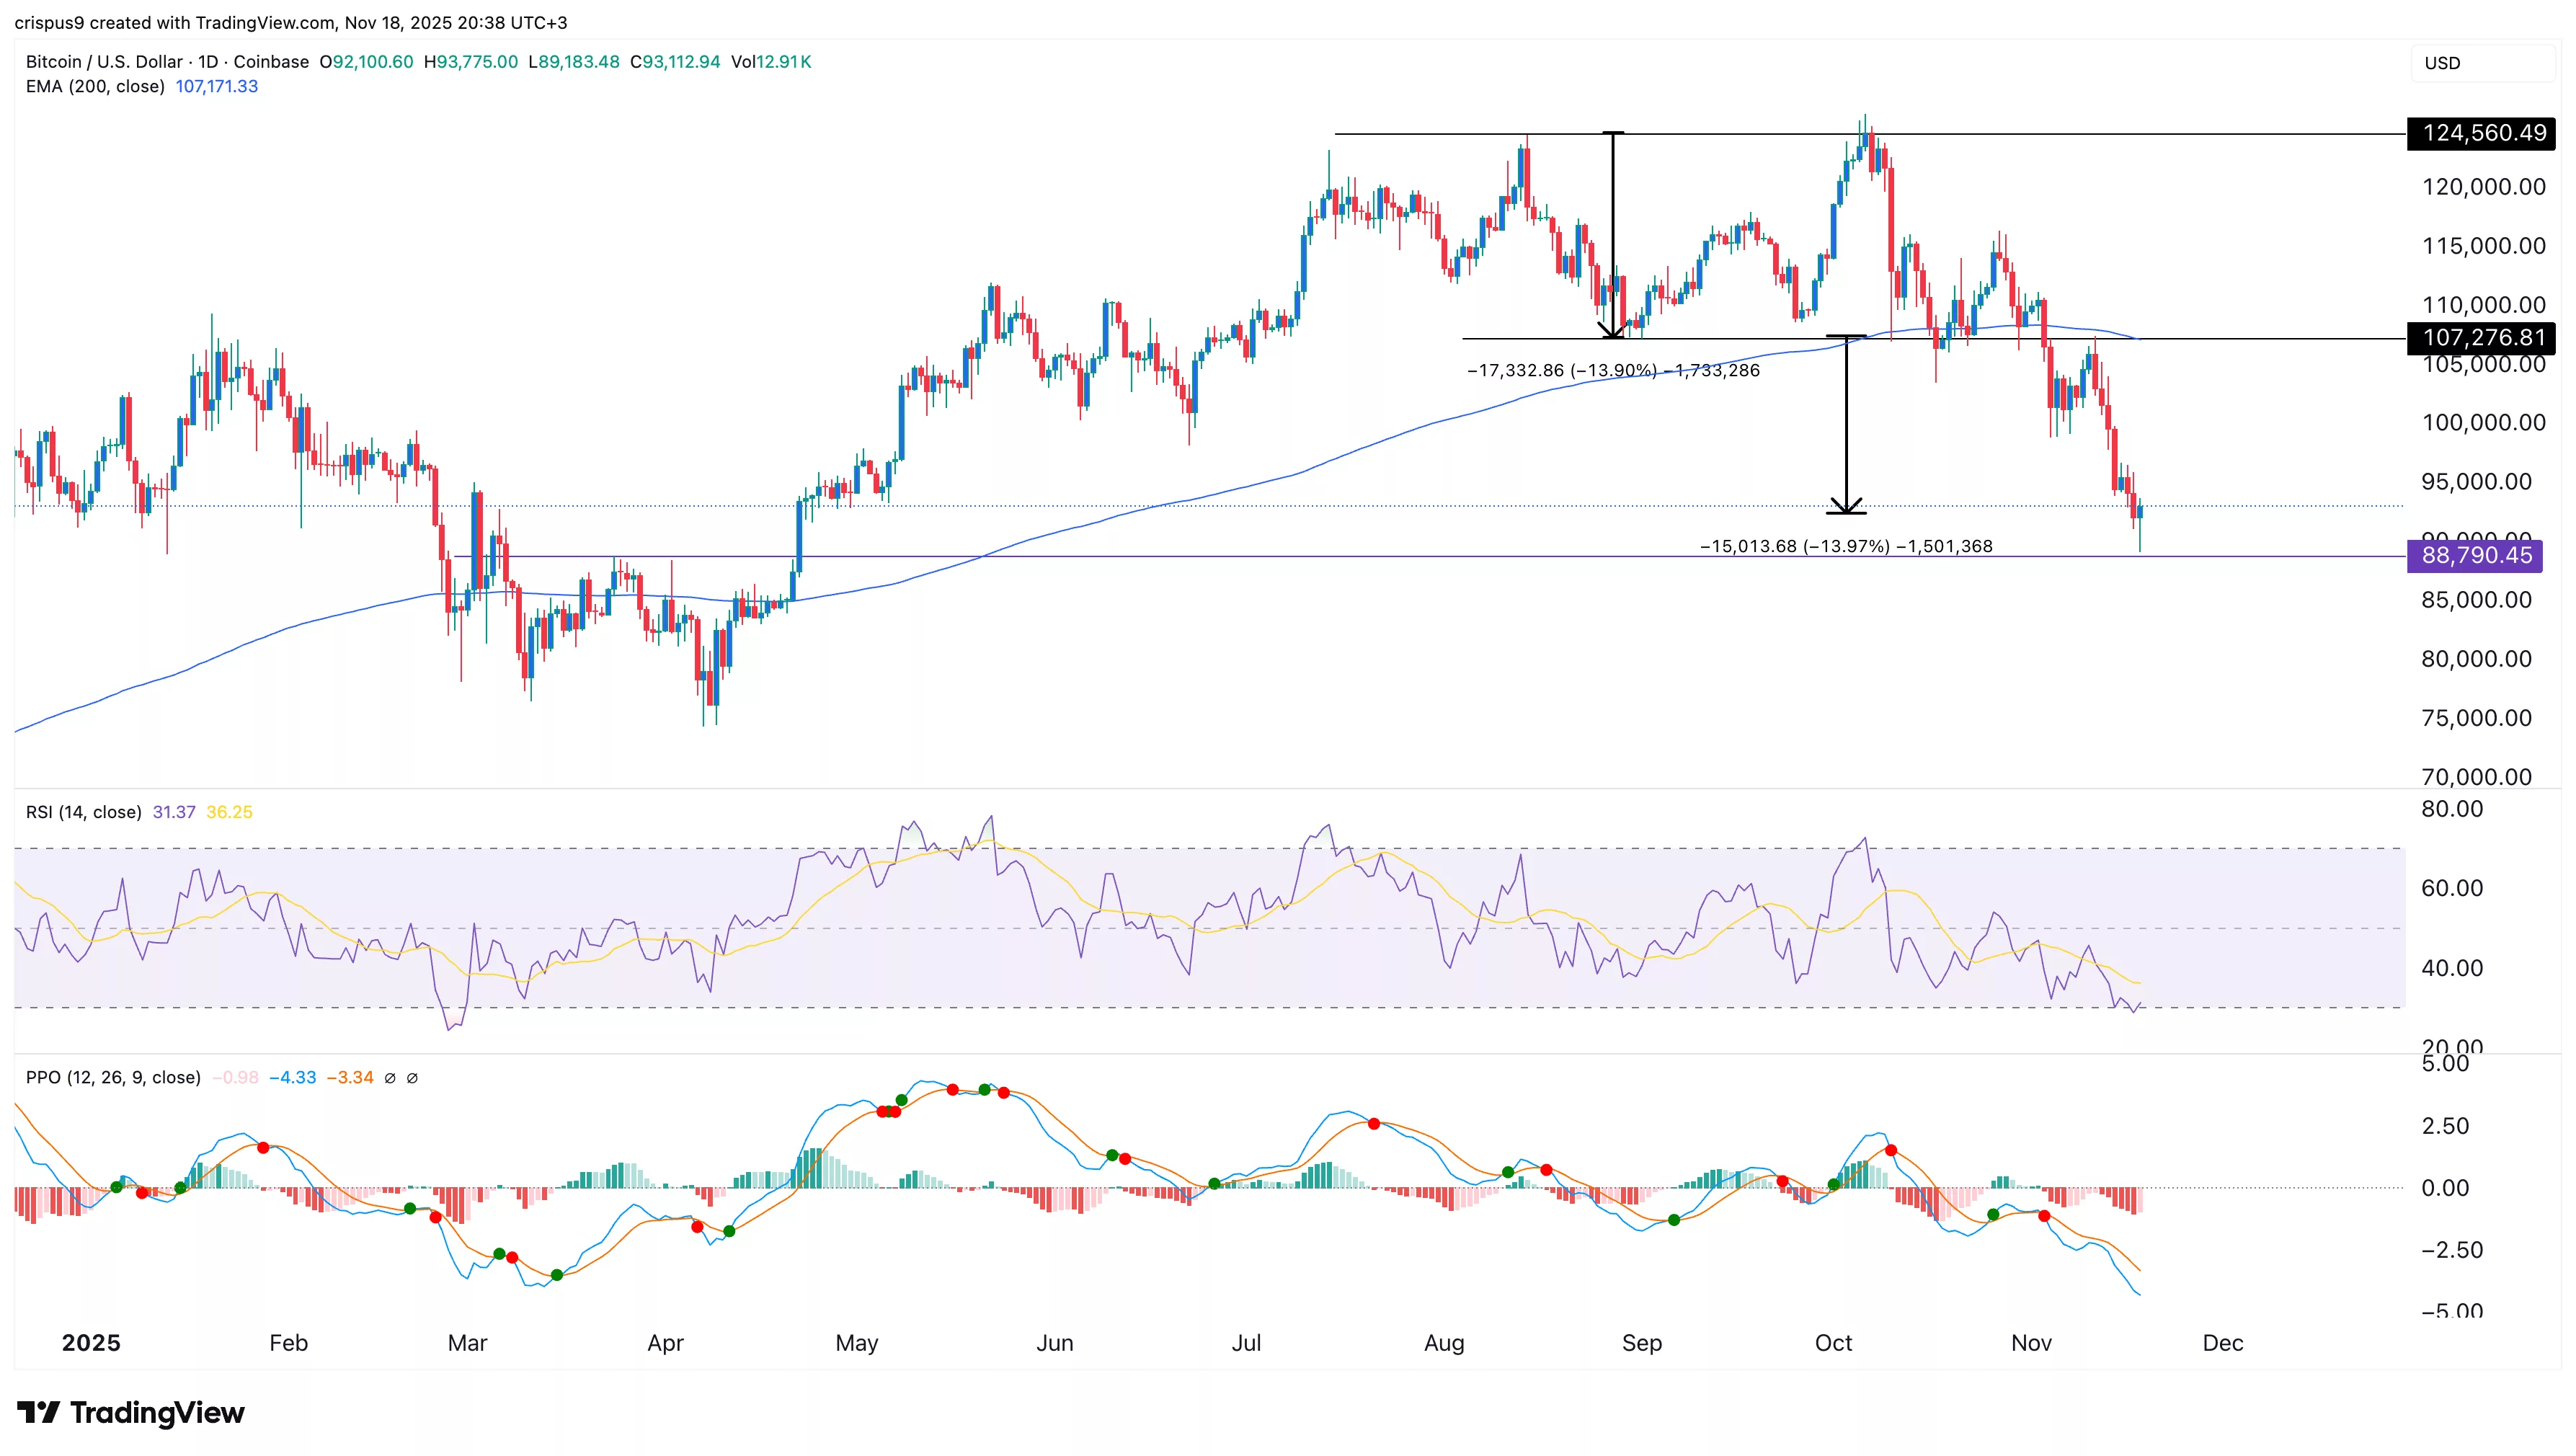Click the PPO (12, 26, 9, close) label
Viewport: 2576px width, 1456px height.
(113, 1078)
